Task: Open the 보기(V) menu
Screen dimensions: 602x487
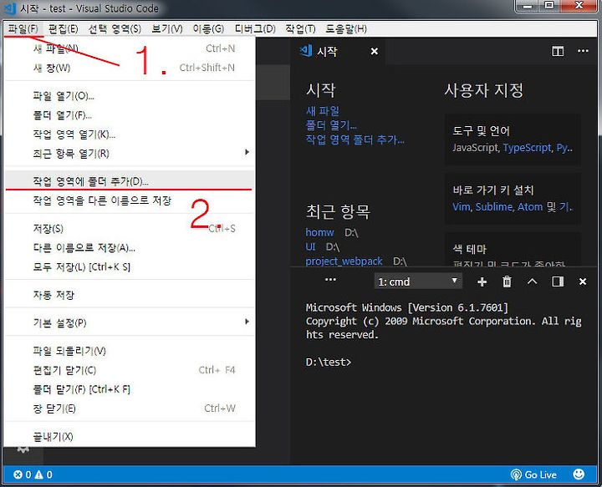Action: pos(167,28)
